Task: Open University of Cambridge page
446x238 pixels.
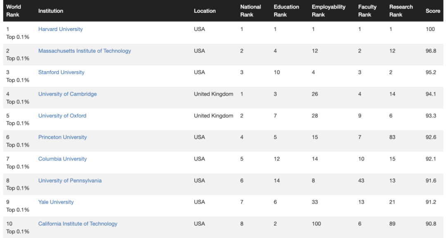Action: pos(67,94)
